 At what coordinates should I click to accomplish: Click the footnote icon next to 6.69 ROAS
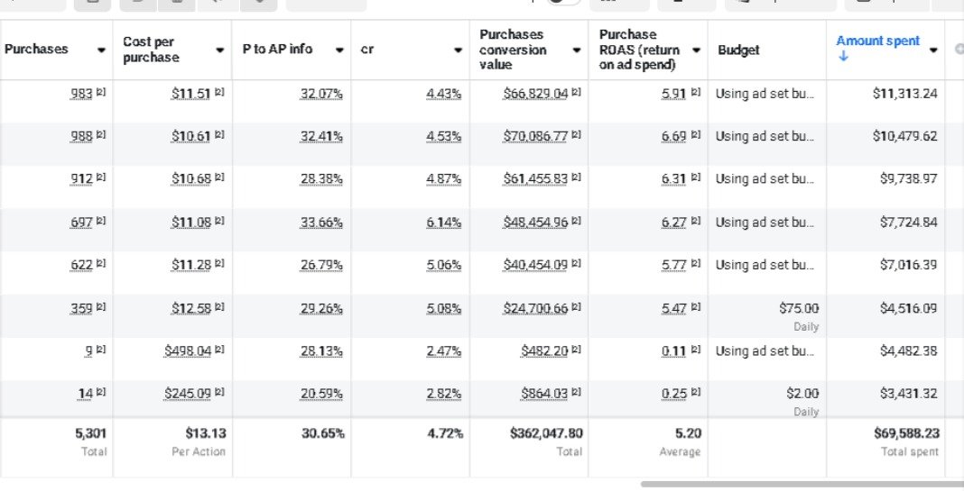pyautogui.click(x=696, y=136)
